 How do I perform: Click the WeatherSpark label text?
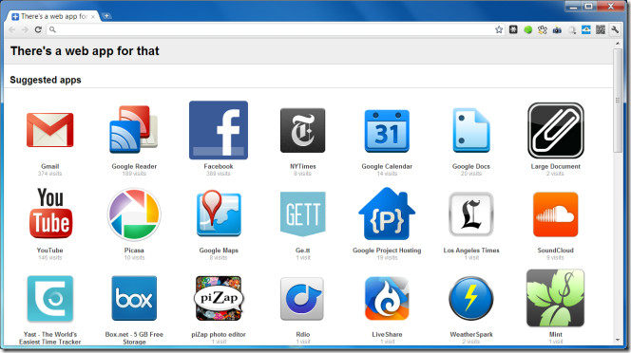pos(470,334)
